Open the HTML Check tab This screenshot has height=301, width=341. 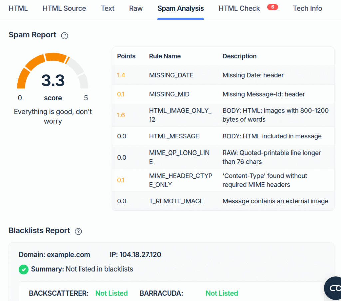pyautogui.click(x=239, y=9)
